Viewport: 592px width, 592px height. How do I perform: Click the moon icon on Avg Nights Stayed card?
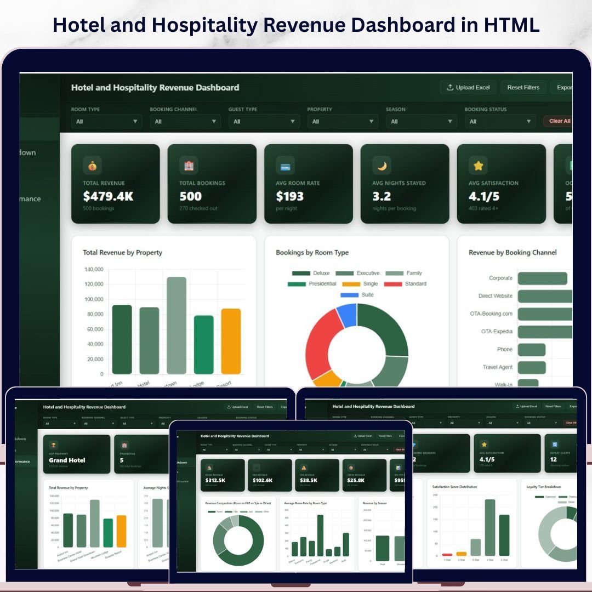tap(382, 165)
